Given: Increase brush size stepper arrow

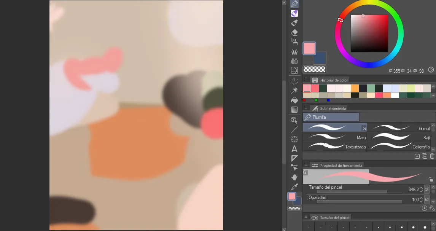Looking at the screenshot, I should click(421, 188).
